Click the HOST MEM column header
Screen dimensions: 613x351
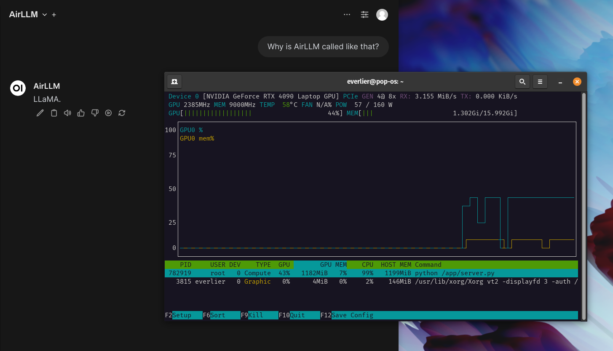[396, 265]
